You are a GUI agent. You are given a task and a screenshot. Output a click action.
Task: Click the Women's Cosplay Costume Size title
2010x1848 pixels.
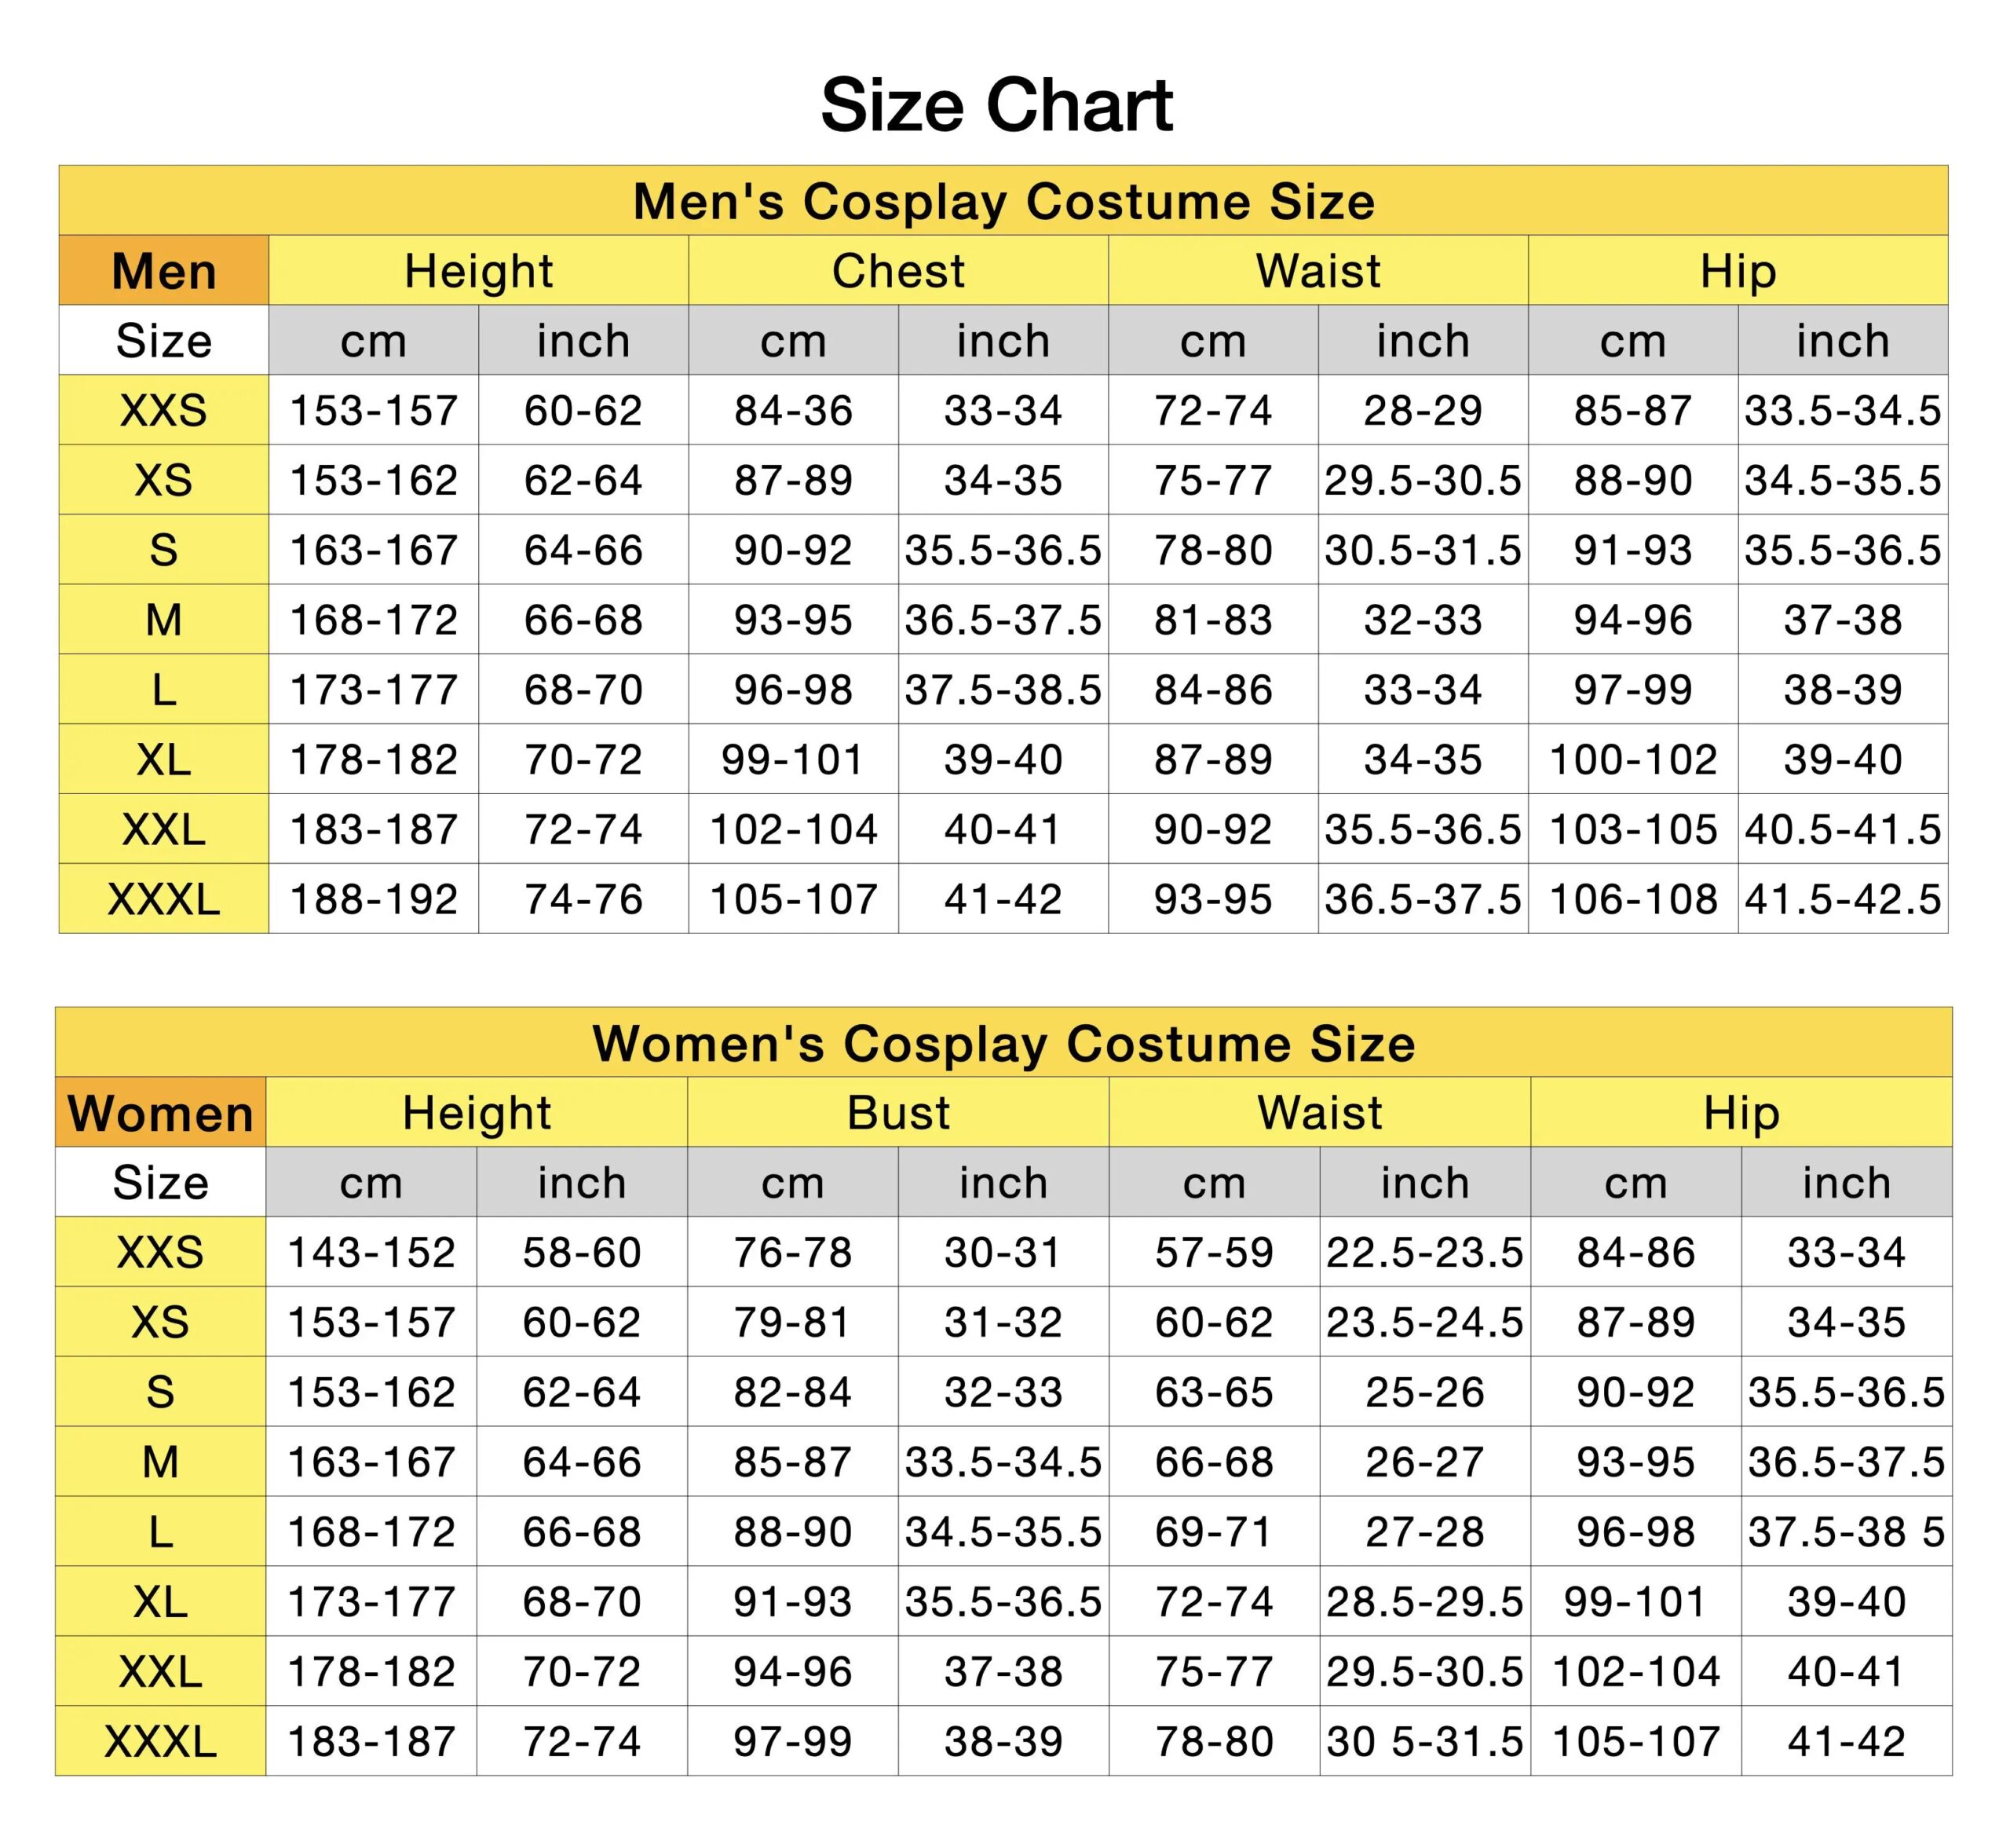click(x=1003, y=1043)
